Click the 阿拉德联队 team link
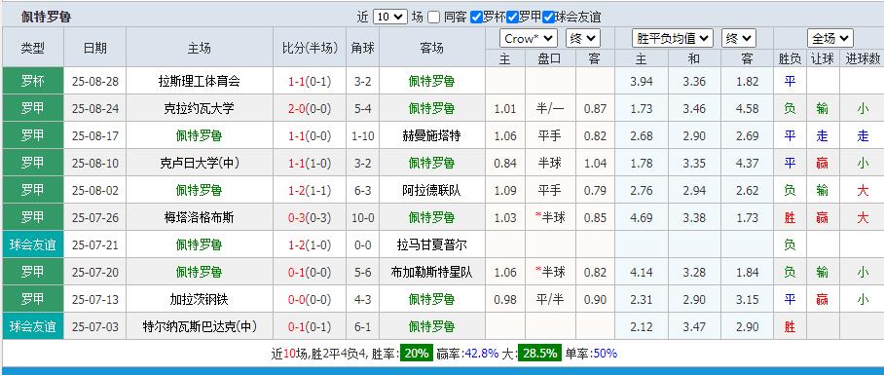This screenshot has width=884, height=375. (432, 190)
